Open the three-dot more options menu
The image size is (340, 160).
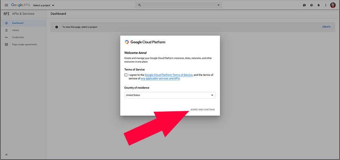[326, 5]
